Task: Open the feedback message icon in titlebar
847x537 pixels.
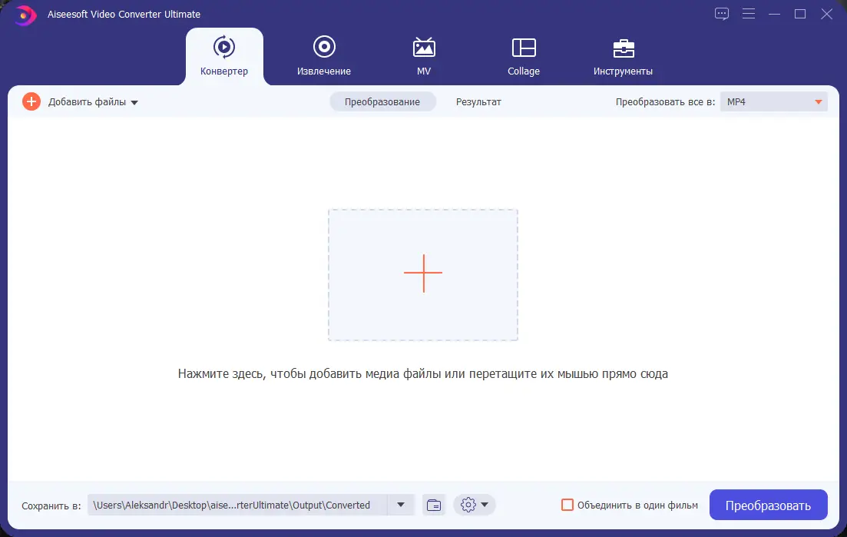Action: point(721,14)
